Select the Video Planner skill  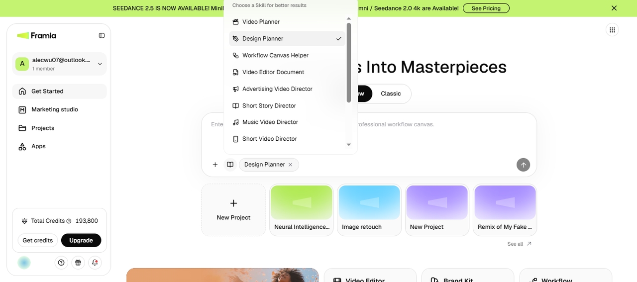[287, 22]
